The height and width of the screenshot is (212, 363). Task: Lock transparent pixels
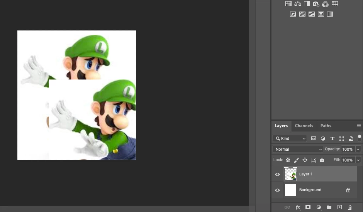tap(288, 160)
